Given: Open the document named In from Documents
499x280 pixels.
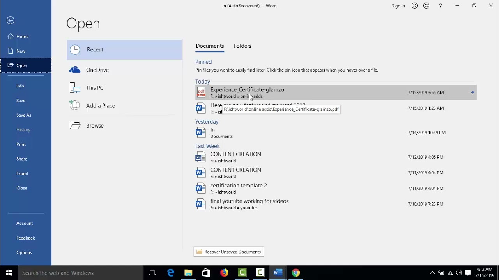Looking at the screenshot, I should point(336,133).
